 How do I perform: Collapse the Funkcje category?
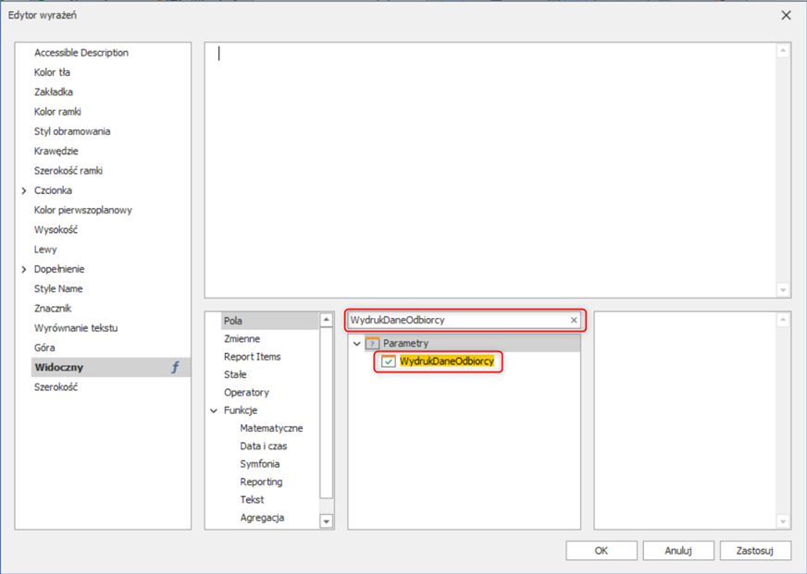click(214, 410)
